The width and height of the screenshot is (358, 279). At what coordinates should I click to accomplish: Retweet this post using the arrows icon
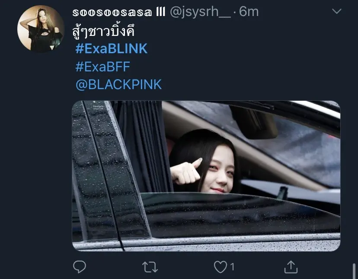pyautogui.click(x=150, y=267)
